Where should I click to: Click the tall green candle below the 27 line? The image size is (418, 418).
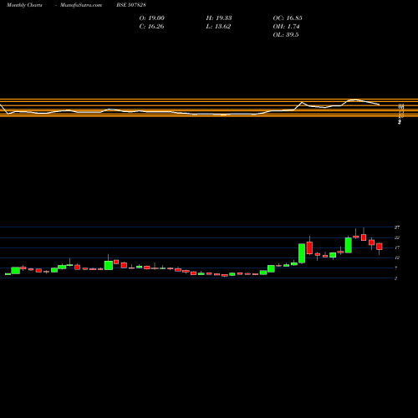click(349, 245)
